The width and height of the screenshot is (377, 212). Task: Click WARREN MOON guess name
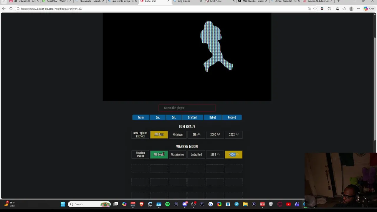point(187,147)
